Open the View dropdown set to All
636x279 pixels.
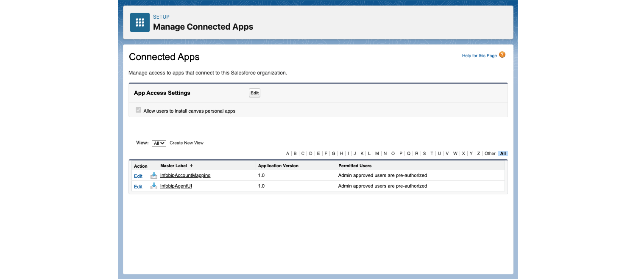[159, 143]
